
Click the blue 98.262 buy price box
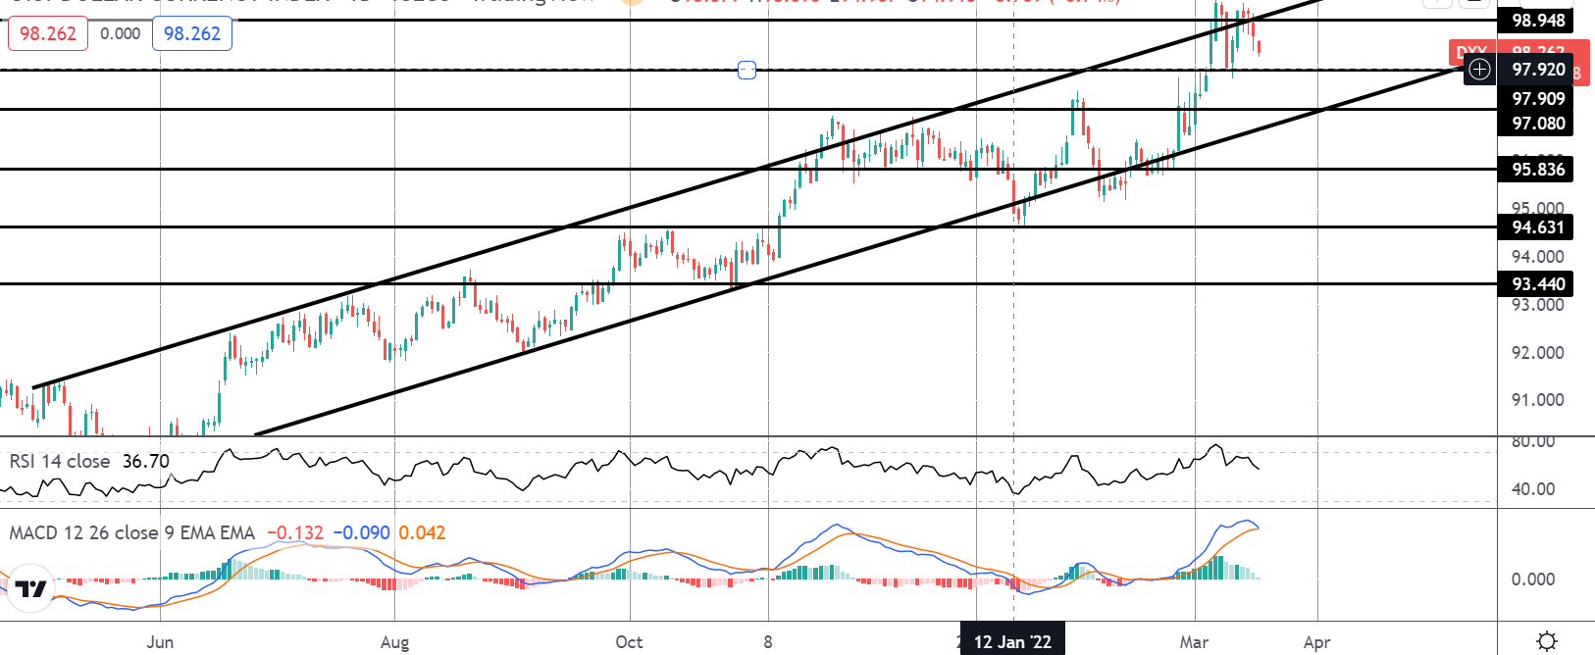pyautogui.click(x=192, y=33)
